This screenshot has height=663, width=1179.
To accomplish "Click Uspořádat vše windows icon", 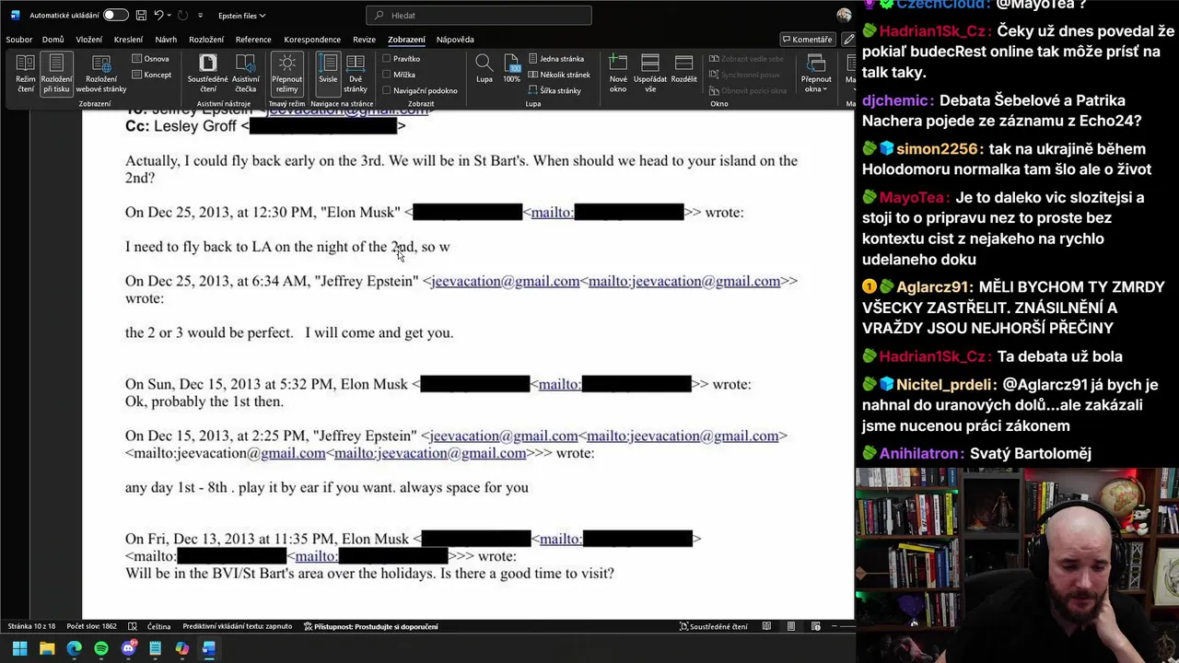I will tap(650, 73).
